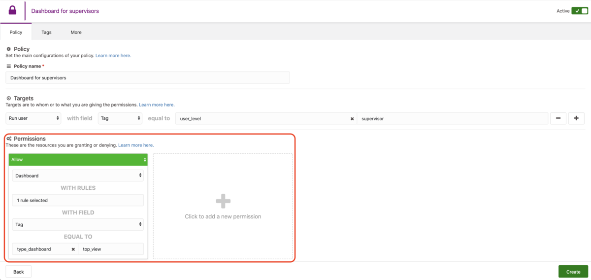The height and width of the screenshot is (280, 591).
Task: Click the Policy section gear icon
Action: coord(9,49)
